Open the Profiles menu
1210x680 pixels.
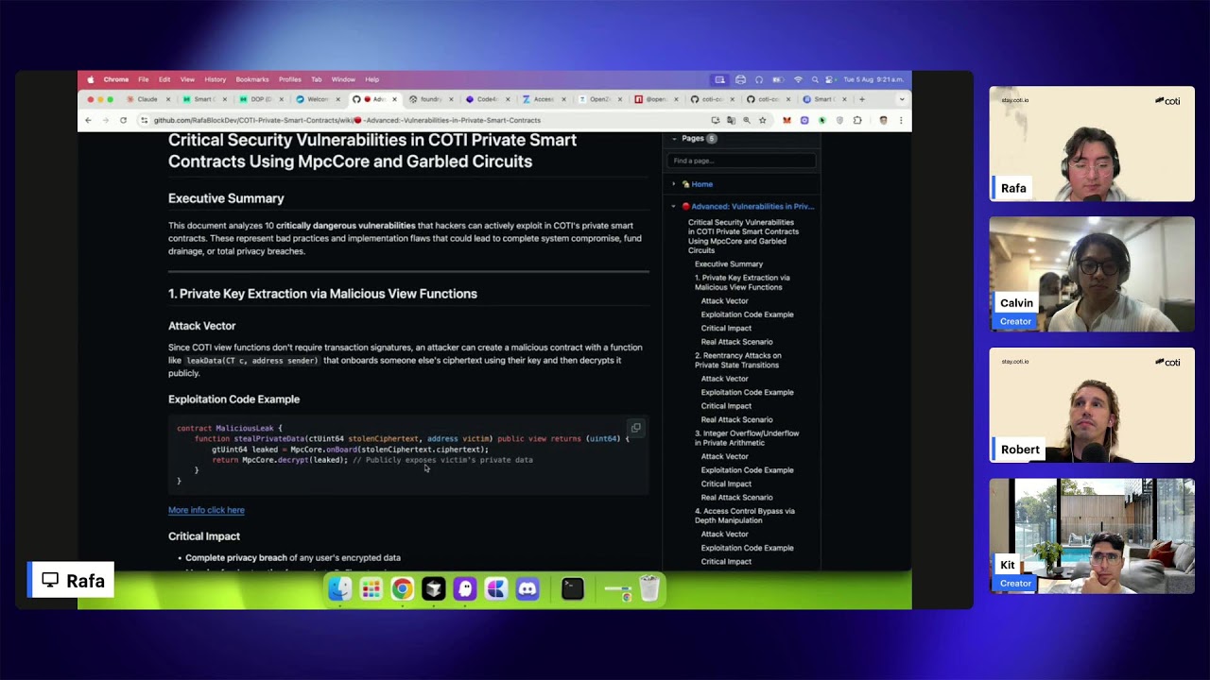pyautogui.click(x=290, y=79)
